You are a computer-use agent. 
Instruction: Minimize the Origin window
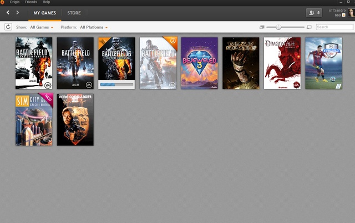(341, 2)
